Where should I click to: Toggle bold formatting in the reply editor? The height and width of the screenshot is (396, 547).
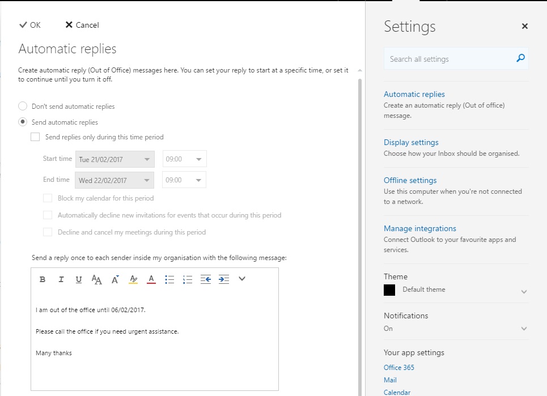click(x=42, y=279)
